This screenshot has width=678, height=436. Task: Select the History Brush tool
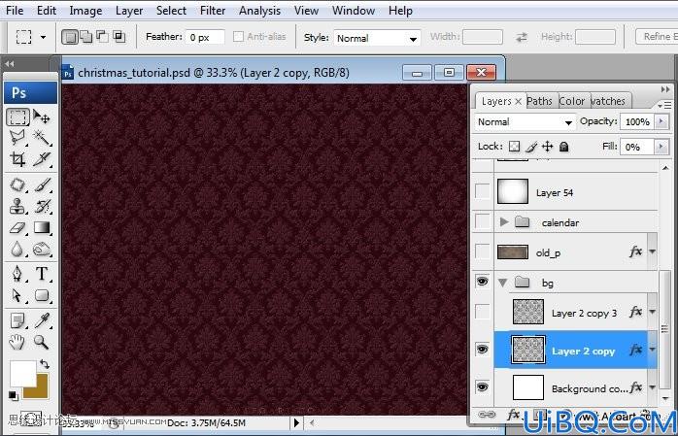point(42,207)
